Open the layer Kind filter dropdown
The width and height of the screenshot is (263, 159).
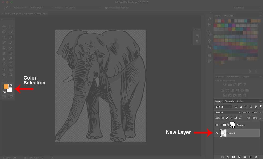tap(224, 107)
